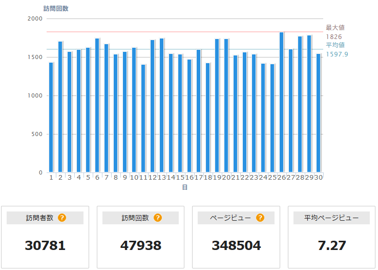Click the bar for day 17
The image size is (378, 270).
click(199, 111)
